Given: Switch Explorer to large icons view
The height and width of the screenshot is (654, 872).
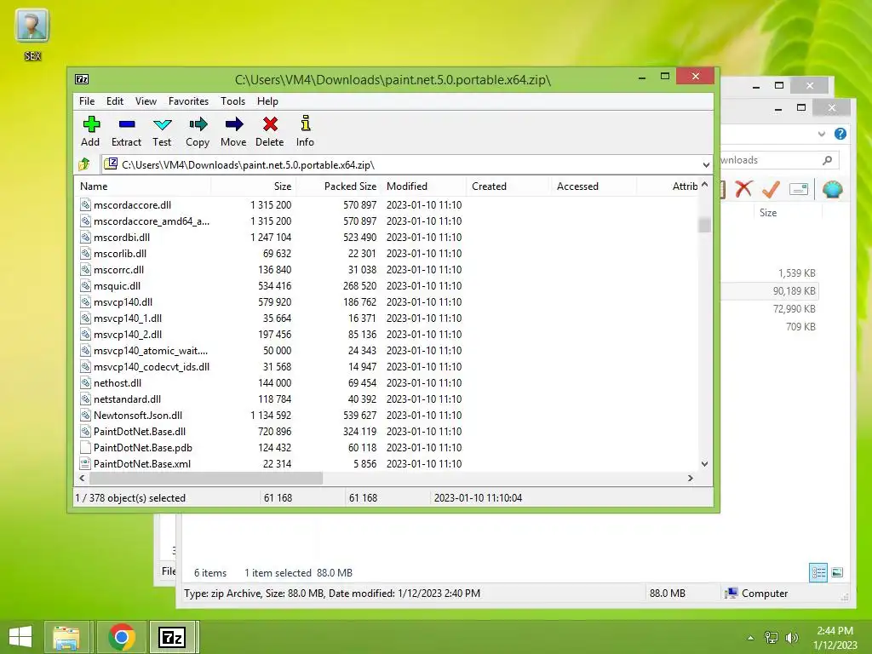Looking at the screenshot, I should (x=837, y=572).
